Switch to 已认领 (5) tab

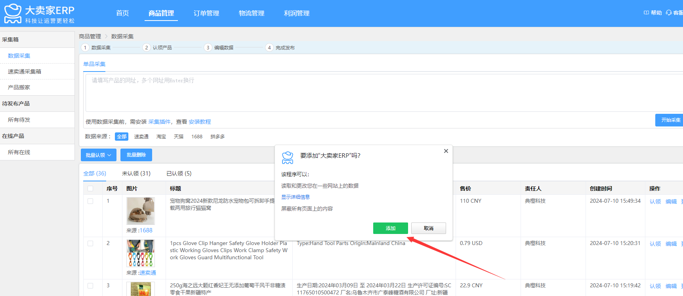point(179,173)
